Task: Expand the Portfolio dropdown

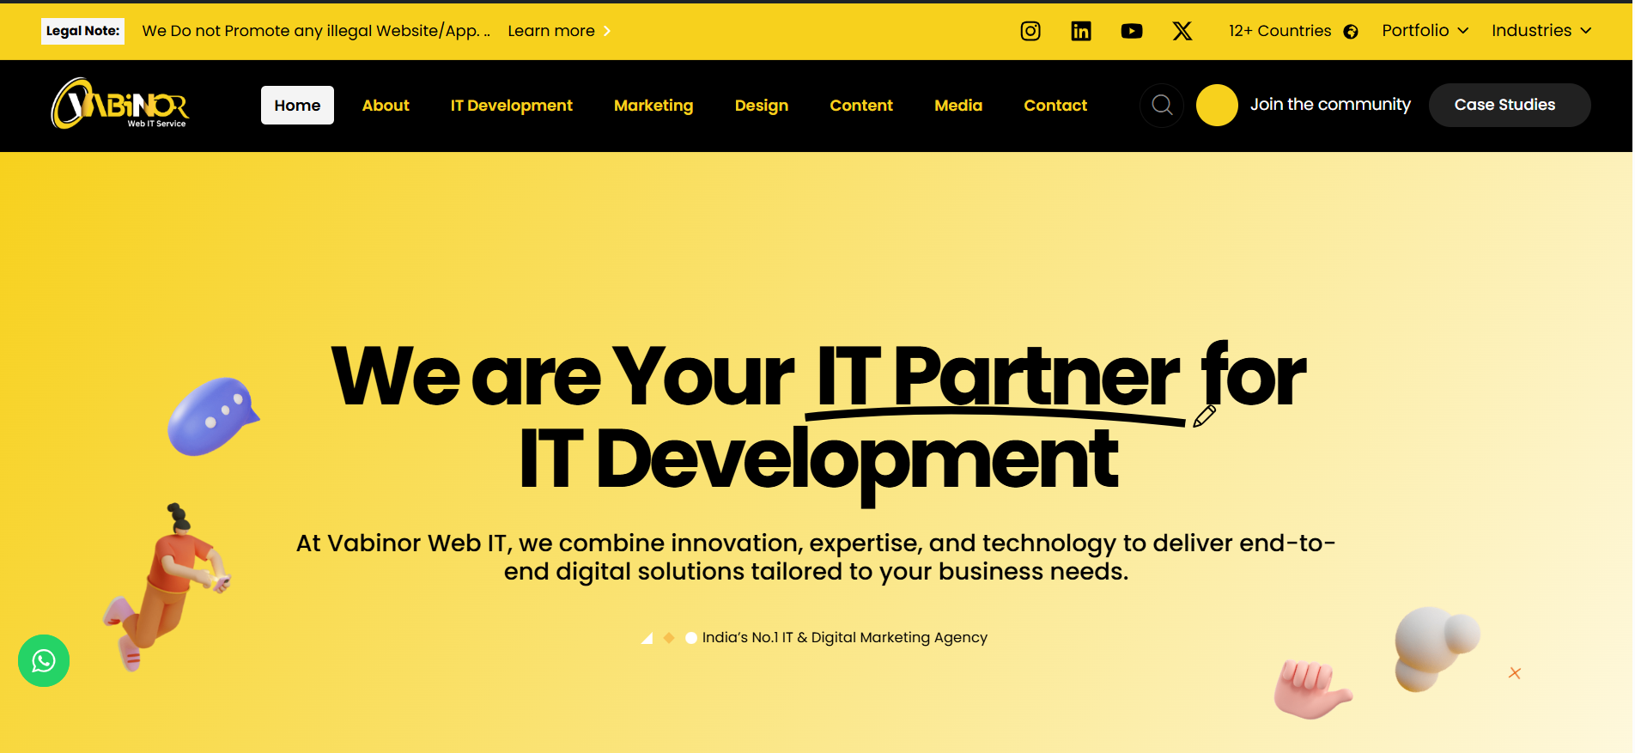Action: [1425, 31]
